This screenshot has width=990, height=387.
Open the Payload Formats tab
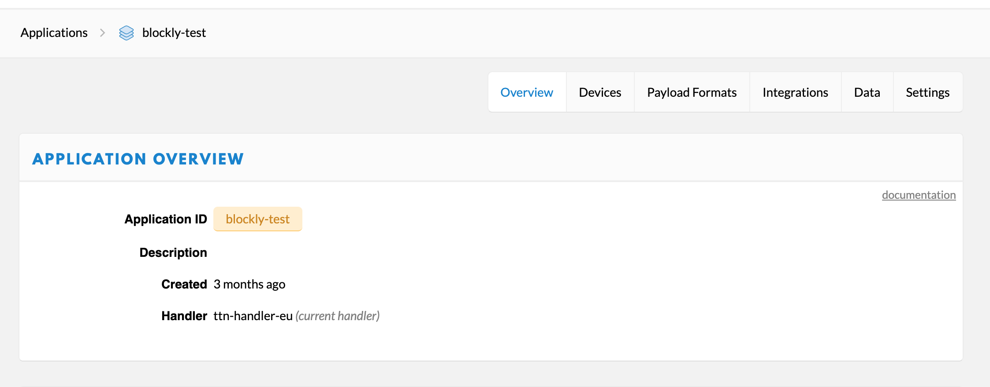(692, 92)
